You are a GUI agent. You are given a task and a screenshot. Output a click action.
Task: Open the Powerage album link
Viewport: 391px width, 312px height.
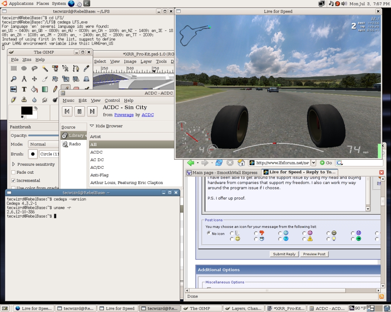[124, 115]
